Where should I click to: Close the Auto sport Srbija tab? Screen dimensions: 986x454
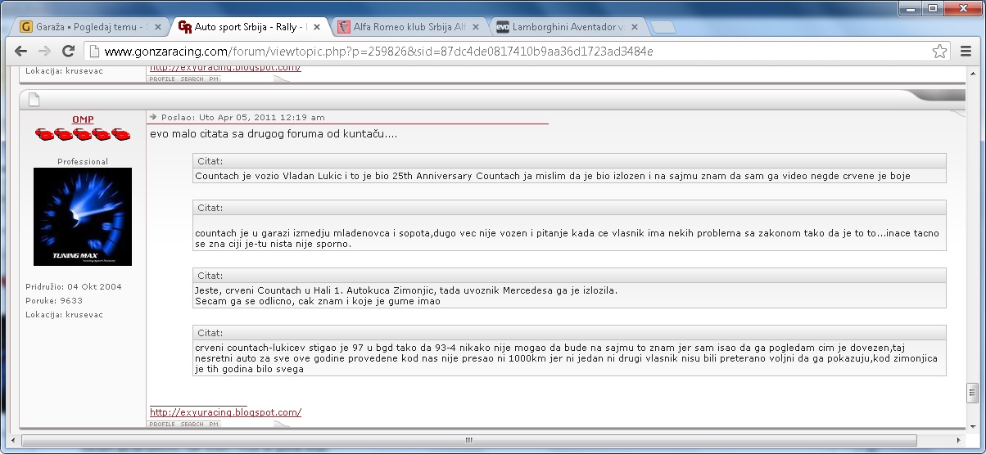coord(317,27)
